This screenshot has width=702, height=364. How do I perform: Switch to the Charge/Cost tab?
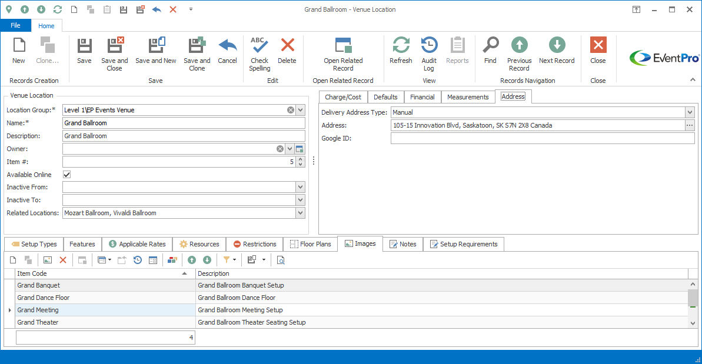pyautogui.click(x=343, y=97)
